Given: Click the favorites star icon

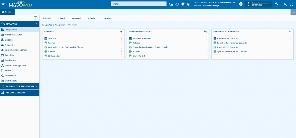Looking at the screenshot, I should coord(3,4).
